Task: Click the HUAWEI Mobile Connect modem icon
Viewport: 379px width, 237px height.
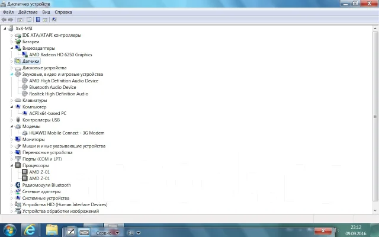Action: pyautogui.click(x=25, y=133)
